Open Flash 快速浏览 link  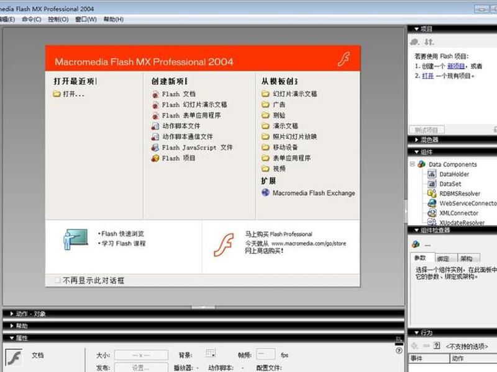[122, 234]
